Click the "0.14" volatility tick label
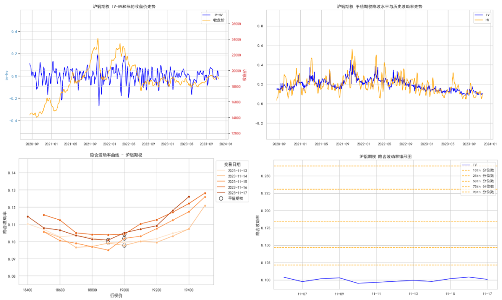The image size is (502, 300). (x=12, y=173)
